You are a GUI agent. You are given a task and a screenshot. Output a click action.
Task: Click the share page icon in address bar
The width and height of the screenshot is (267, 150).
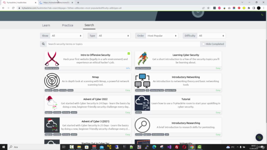pyautogui.click(x=203, y=8)
